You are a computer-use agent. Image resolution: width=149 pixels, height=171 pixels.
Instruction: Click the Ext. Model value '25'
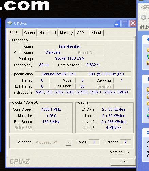coord(83,86)
